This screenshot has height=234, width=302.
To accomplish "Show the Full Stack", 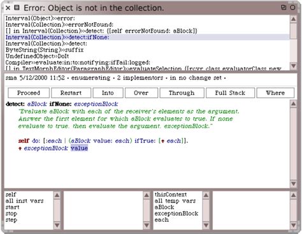I will pyautogui.click(x=230, y=93).
